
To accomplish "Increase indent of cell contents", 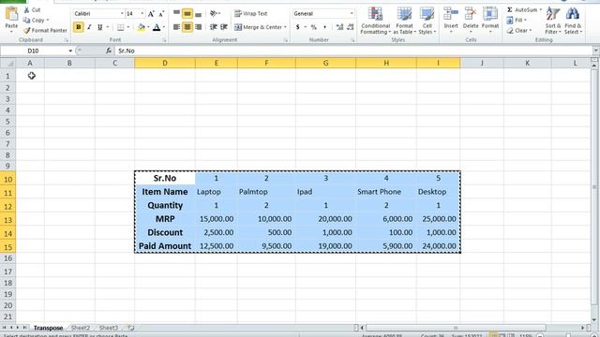I will tap(224, 27).
